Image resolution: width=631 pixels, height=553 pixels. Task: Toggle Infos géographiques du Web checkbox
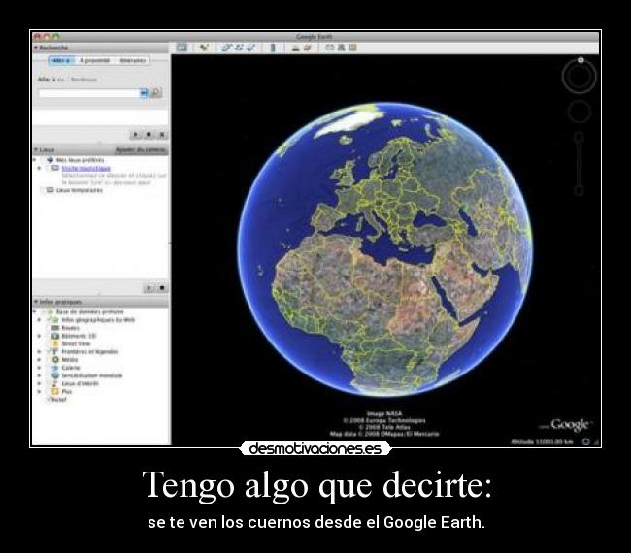point(48,320)
